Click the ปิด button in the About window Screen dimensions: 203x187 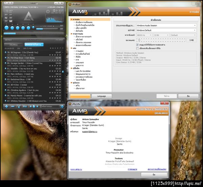point(154,174)
